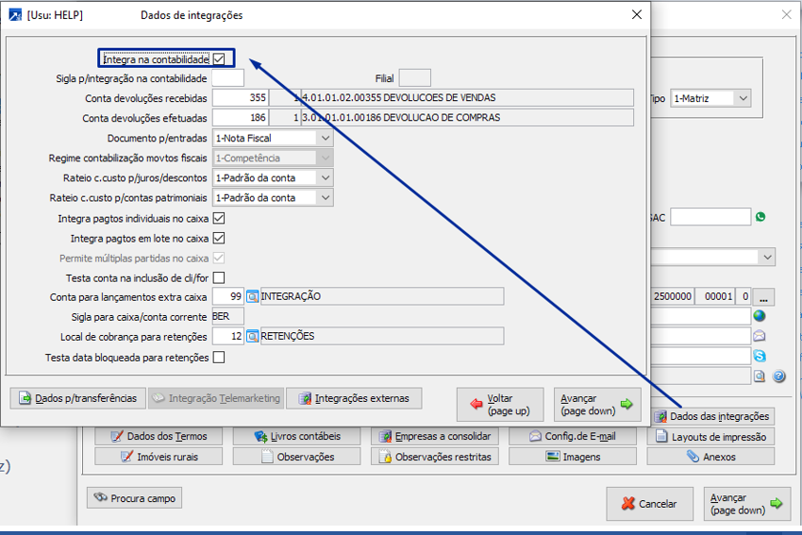Image resolution: width=802 pixels, height=535 pixels.
Task: Click Observações button
Action: coord(296,457)
